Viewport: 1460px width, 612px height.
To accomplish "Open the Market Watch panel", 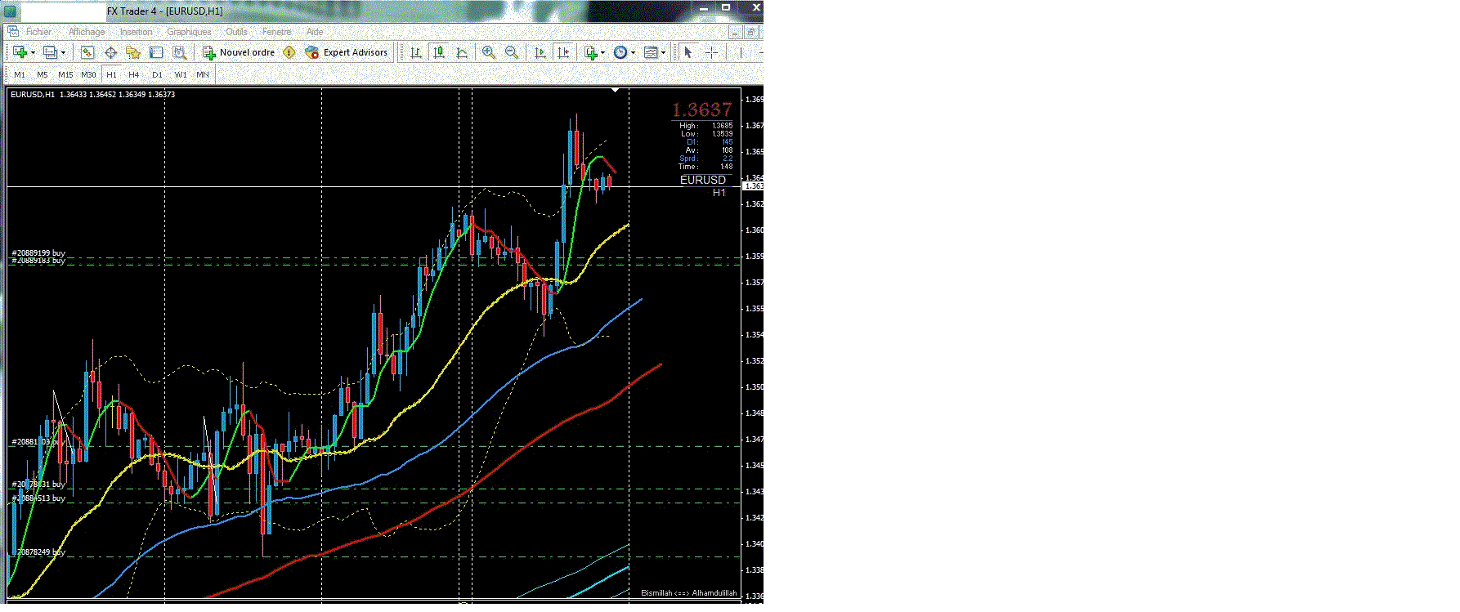I will [x=87, y=52].
